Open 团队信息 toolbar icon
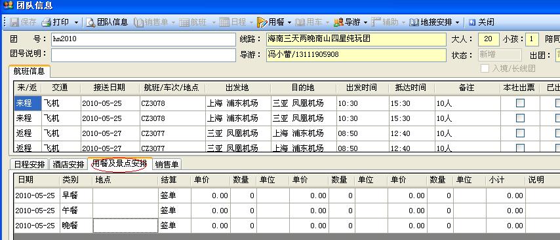This screenshot has width=560, height=240. pyautogui.click(x=90, y=22)
